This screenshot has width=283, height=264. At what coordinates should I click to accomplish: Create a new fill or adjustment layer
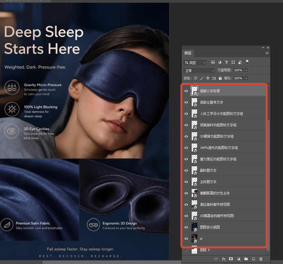(x=239, y=259)
